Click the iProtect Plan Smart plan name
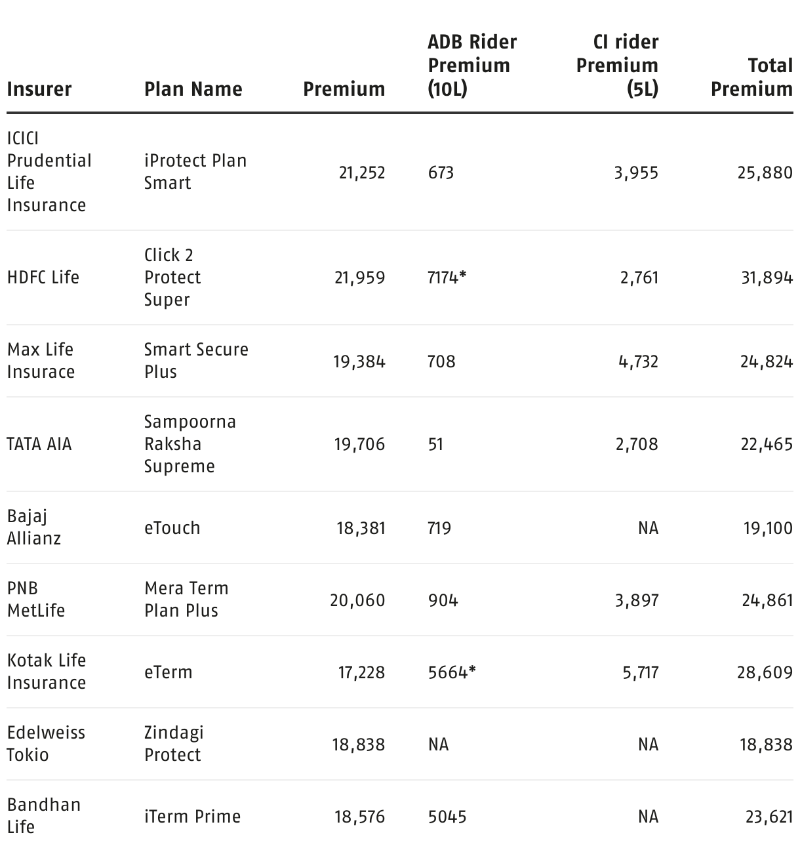Image resolution: width=800 pixels, height=858 pixels. tap(195, 172)
